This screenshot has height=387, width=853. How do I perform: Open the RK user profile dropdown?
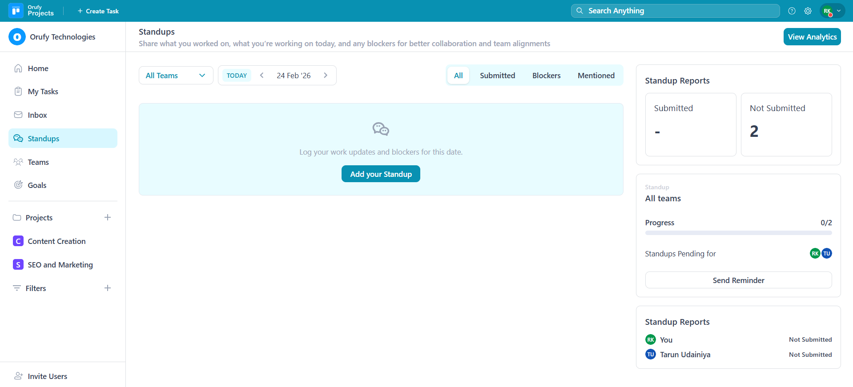[x=832, y=11]
